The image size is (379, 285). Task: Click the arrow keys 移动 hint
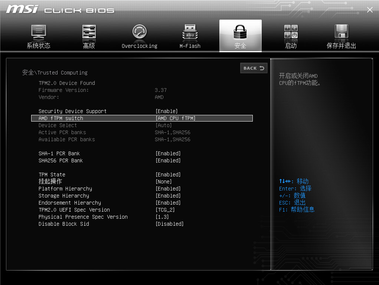tap(294, 181)
